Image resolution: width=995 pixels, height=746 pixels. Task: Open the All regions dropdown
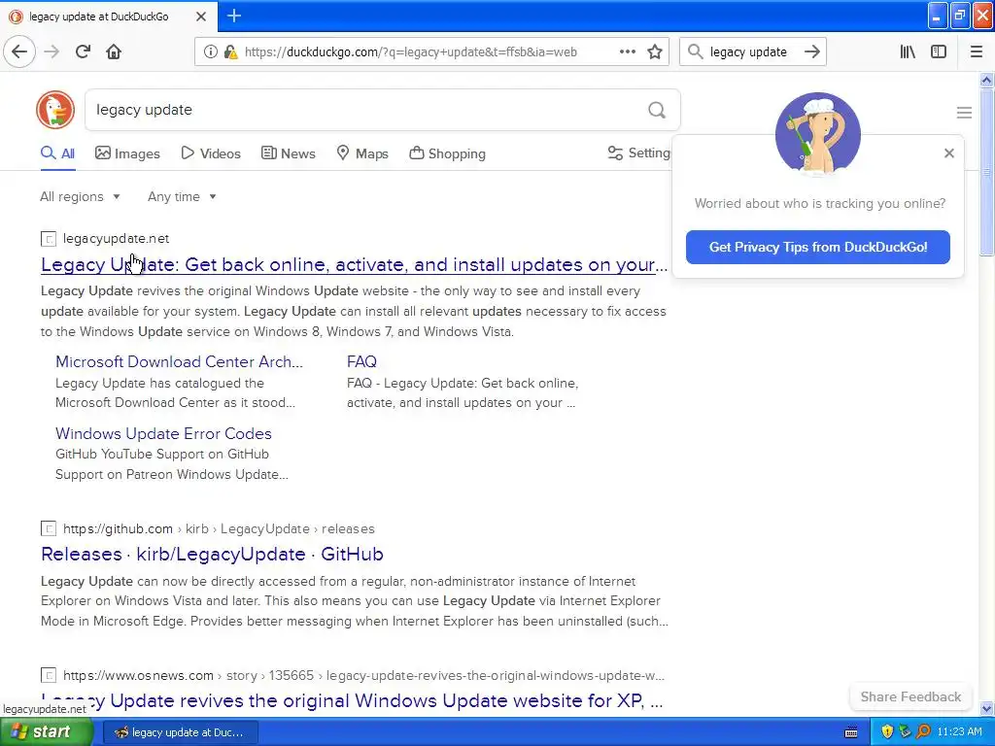80,196
